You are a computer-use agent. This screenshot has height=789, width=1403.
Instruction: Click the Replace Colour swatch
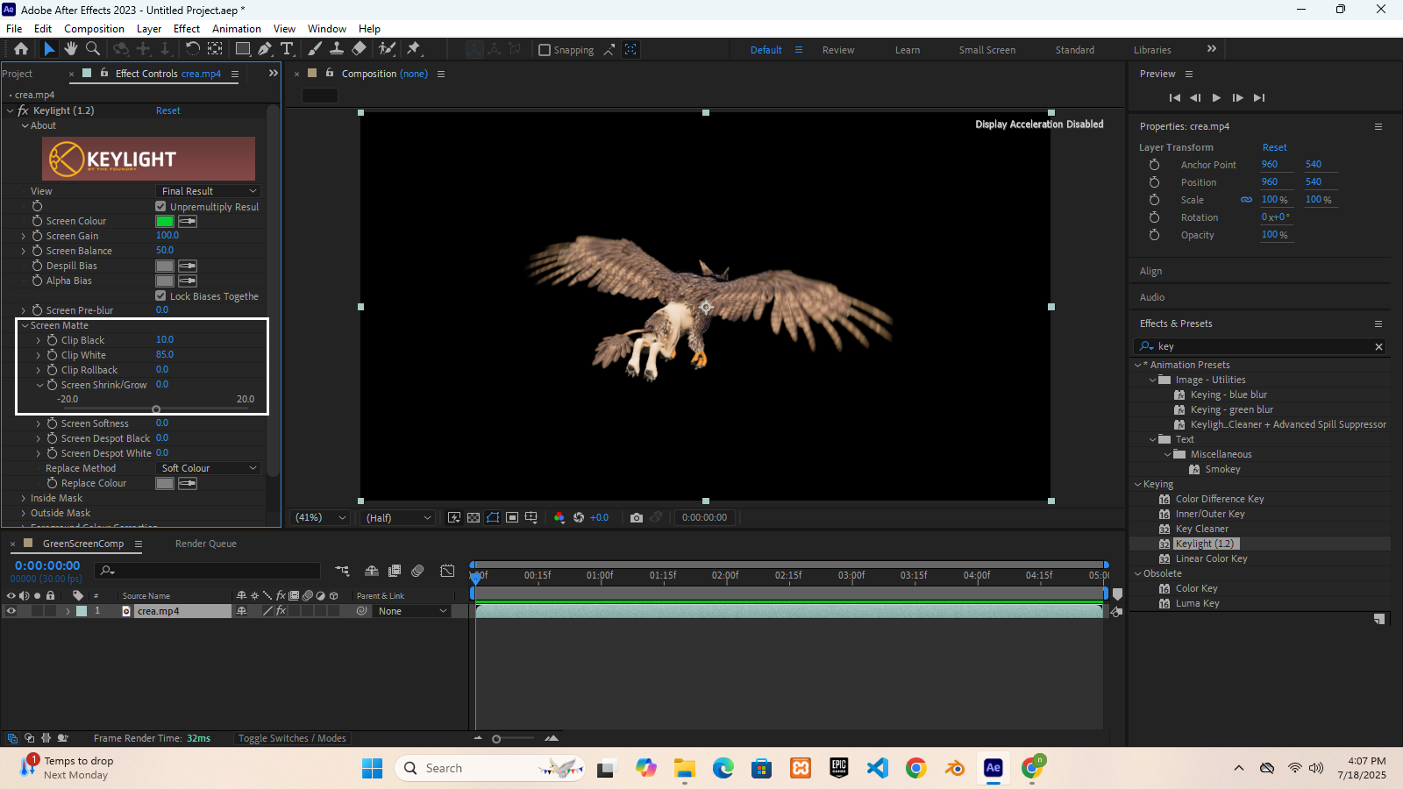165,483
